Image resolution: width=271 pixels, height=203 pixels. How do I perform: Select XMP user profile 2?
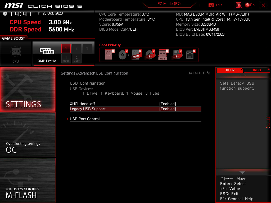click(76, 59)
